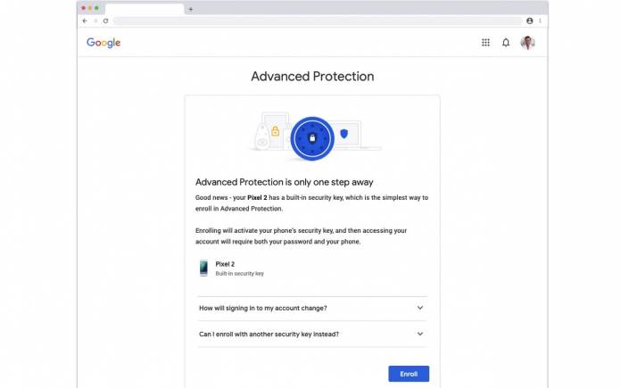The width and height of the screenshot is (621, 388).
Task: Open the browser profile icon in toolbar
Action: 529,21
